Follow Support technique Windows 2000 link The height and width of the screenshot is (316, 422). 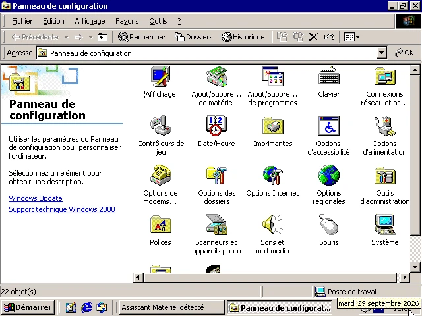tap(62, 209)
